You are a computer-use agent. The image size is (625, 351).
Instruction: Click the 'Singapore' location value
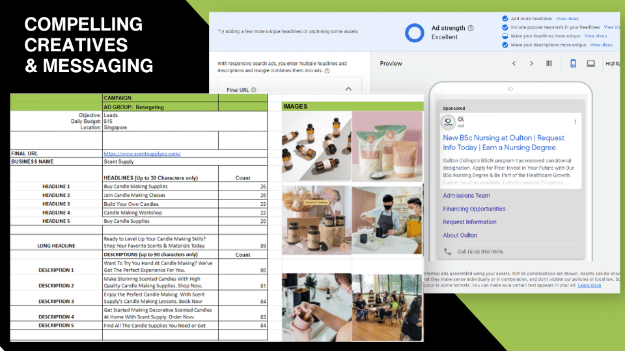click(116, 128)
